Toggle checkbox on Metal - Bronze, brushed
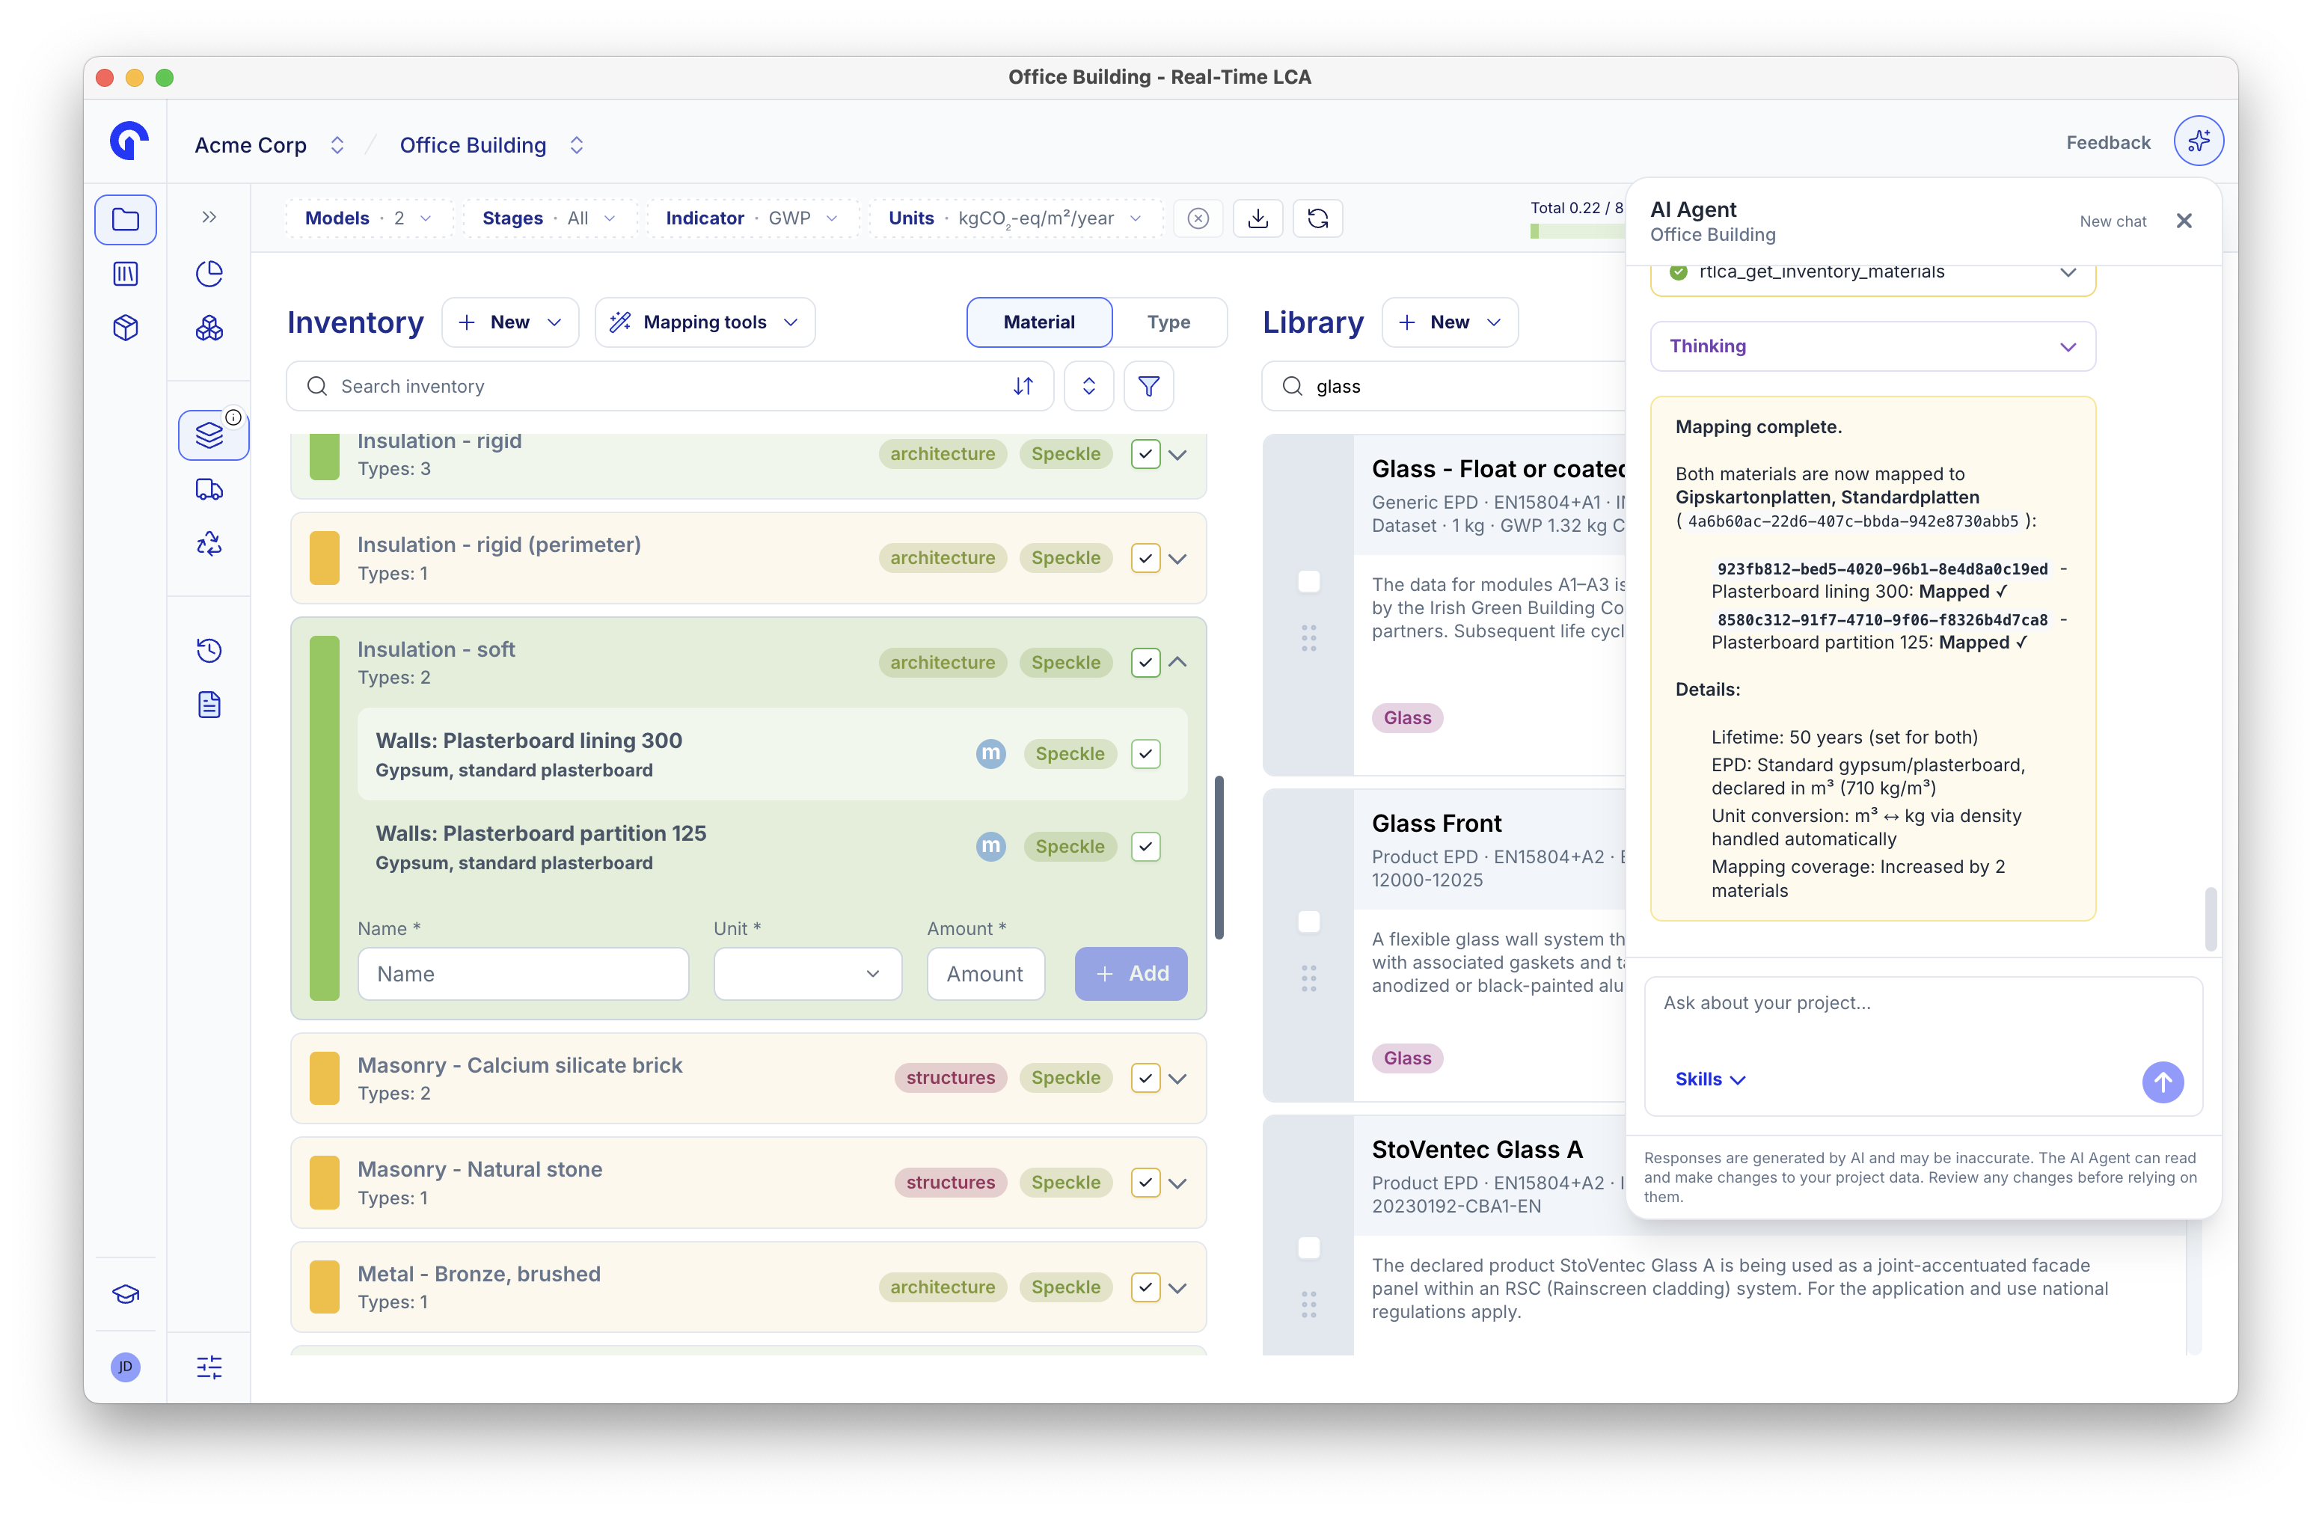 1145,1287
